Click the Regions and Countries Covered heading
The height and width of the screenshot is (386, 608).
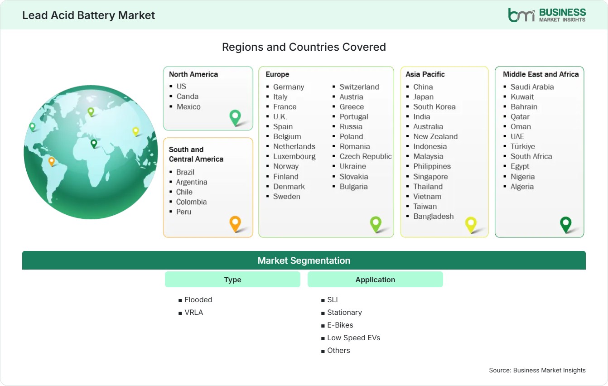(x=304, y=47)
